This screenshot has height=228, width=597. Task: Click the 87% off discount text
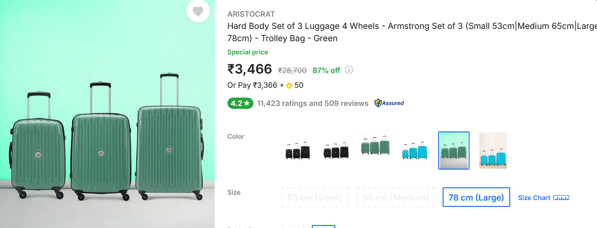pos(326,70)
